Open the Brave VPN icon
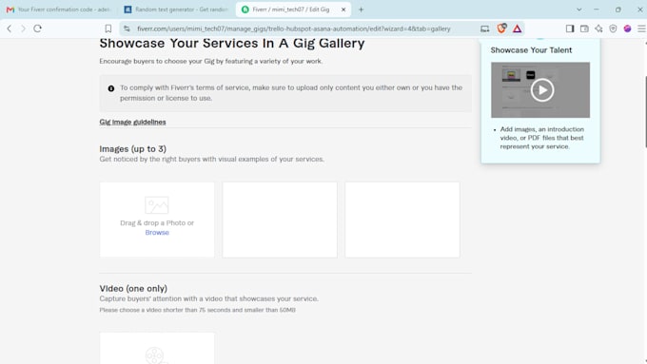This screenshot has width=647, height=364. [613, 29]
